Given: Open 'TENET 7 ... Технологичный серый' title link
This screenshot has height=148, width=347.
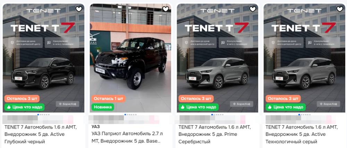Looking at the screenshot, I should 302,134.
